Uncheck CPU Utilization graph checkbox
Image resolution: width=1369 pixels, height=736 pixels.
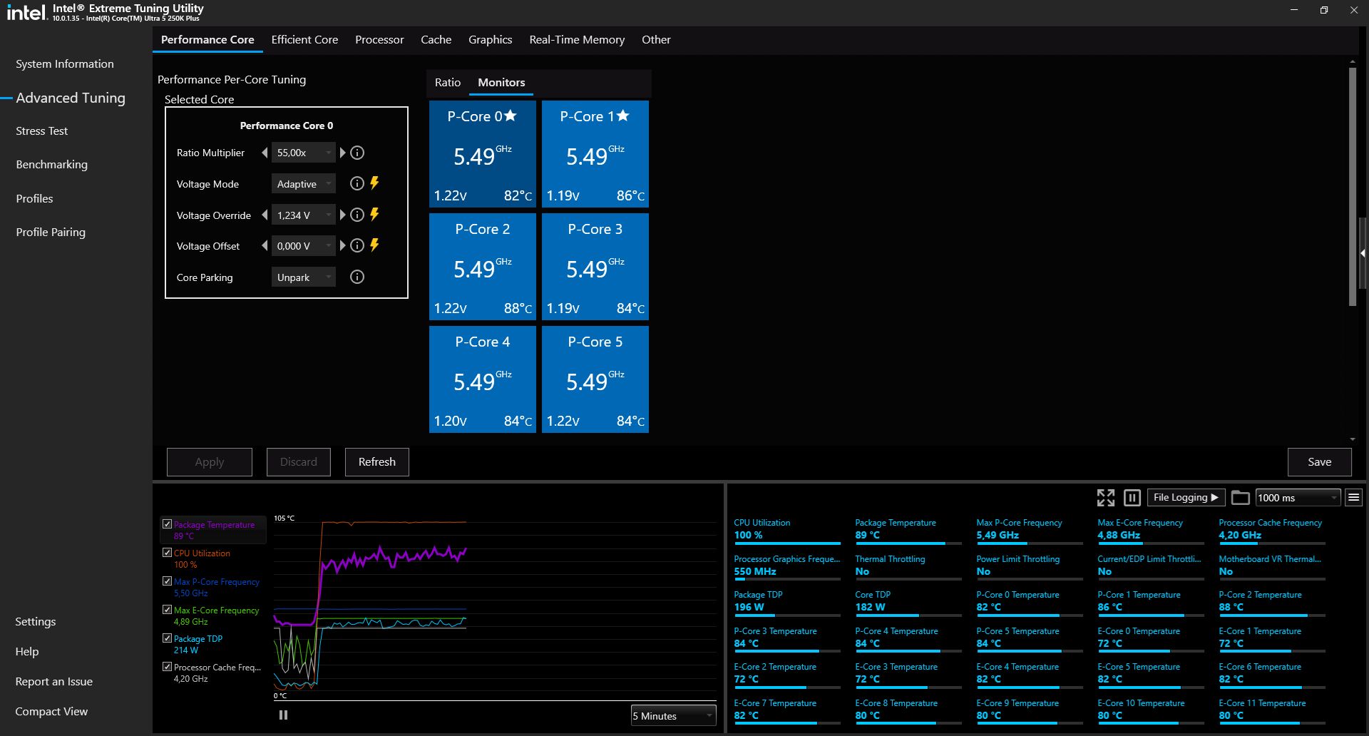(167, 552)
